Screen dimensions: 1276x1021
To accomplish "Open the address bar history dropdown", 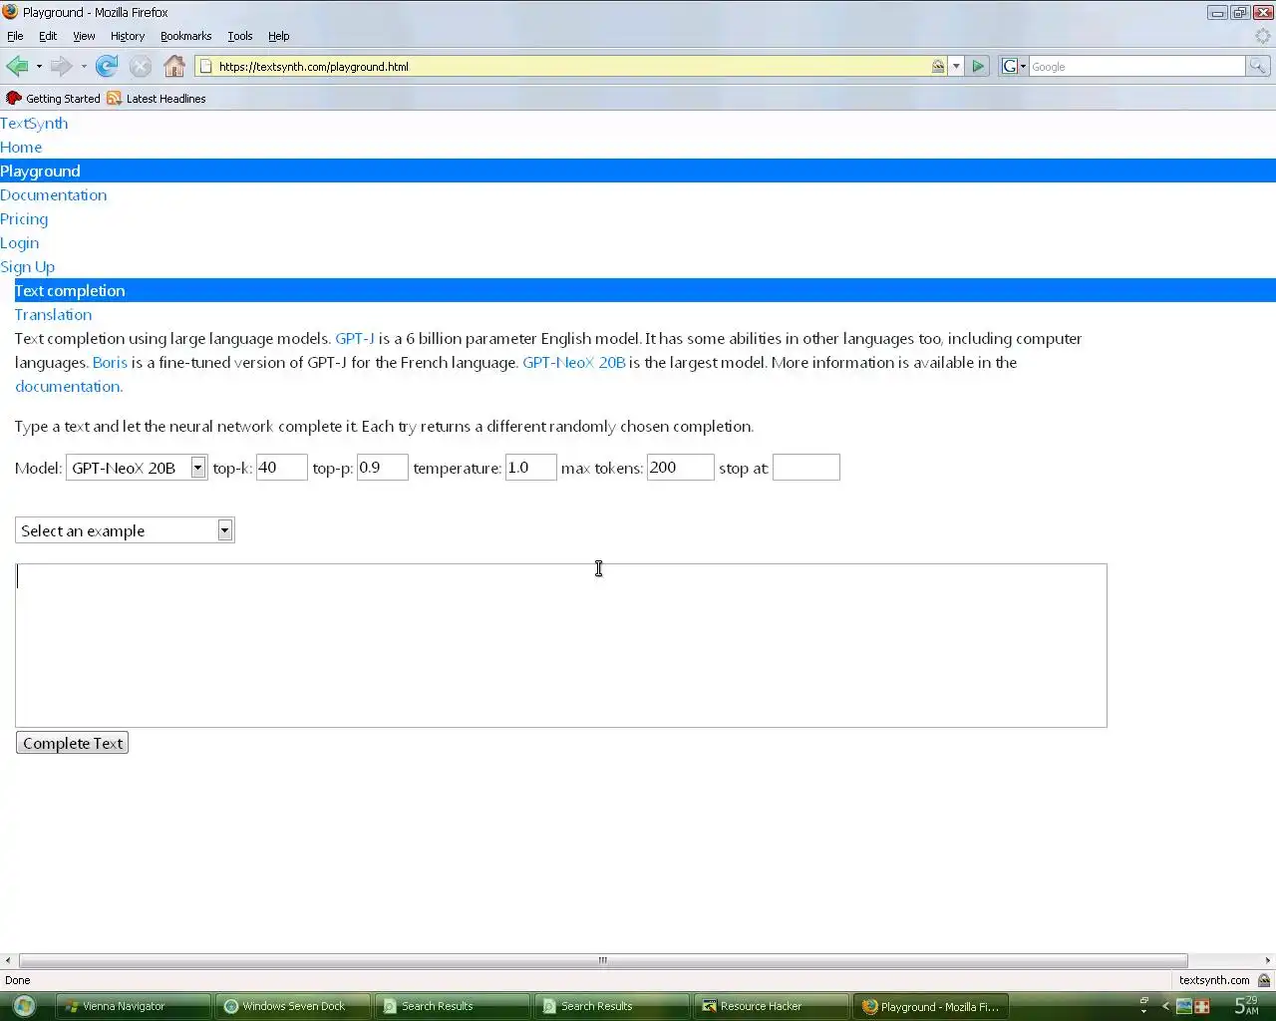I will pos(956,67).
